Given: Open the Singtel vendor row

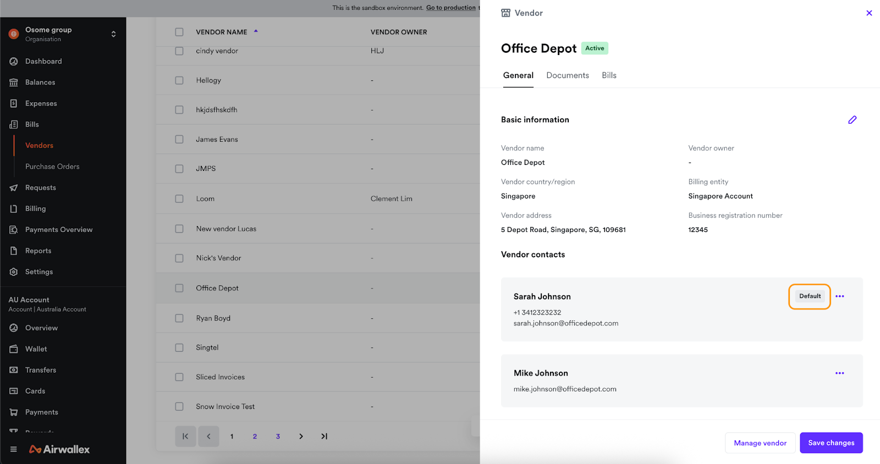Looking at the screenshot, I should (318, 347).
